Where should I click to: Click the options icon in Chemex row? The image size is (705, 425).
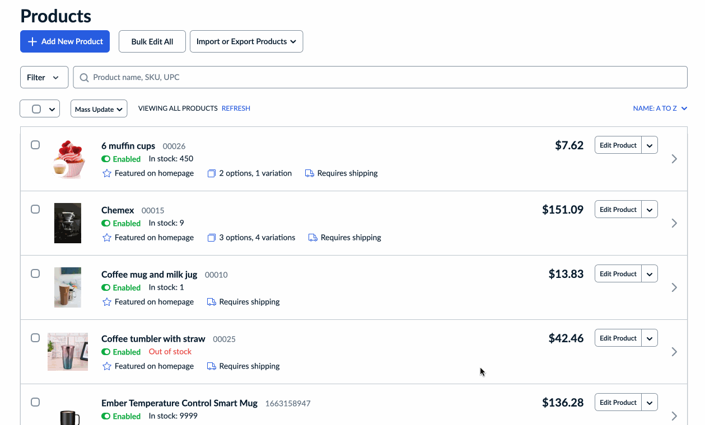[x=212, y=238]
